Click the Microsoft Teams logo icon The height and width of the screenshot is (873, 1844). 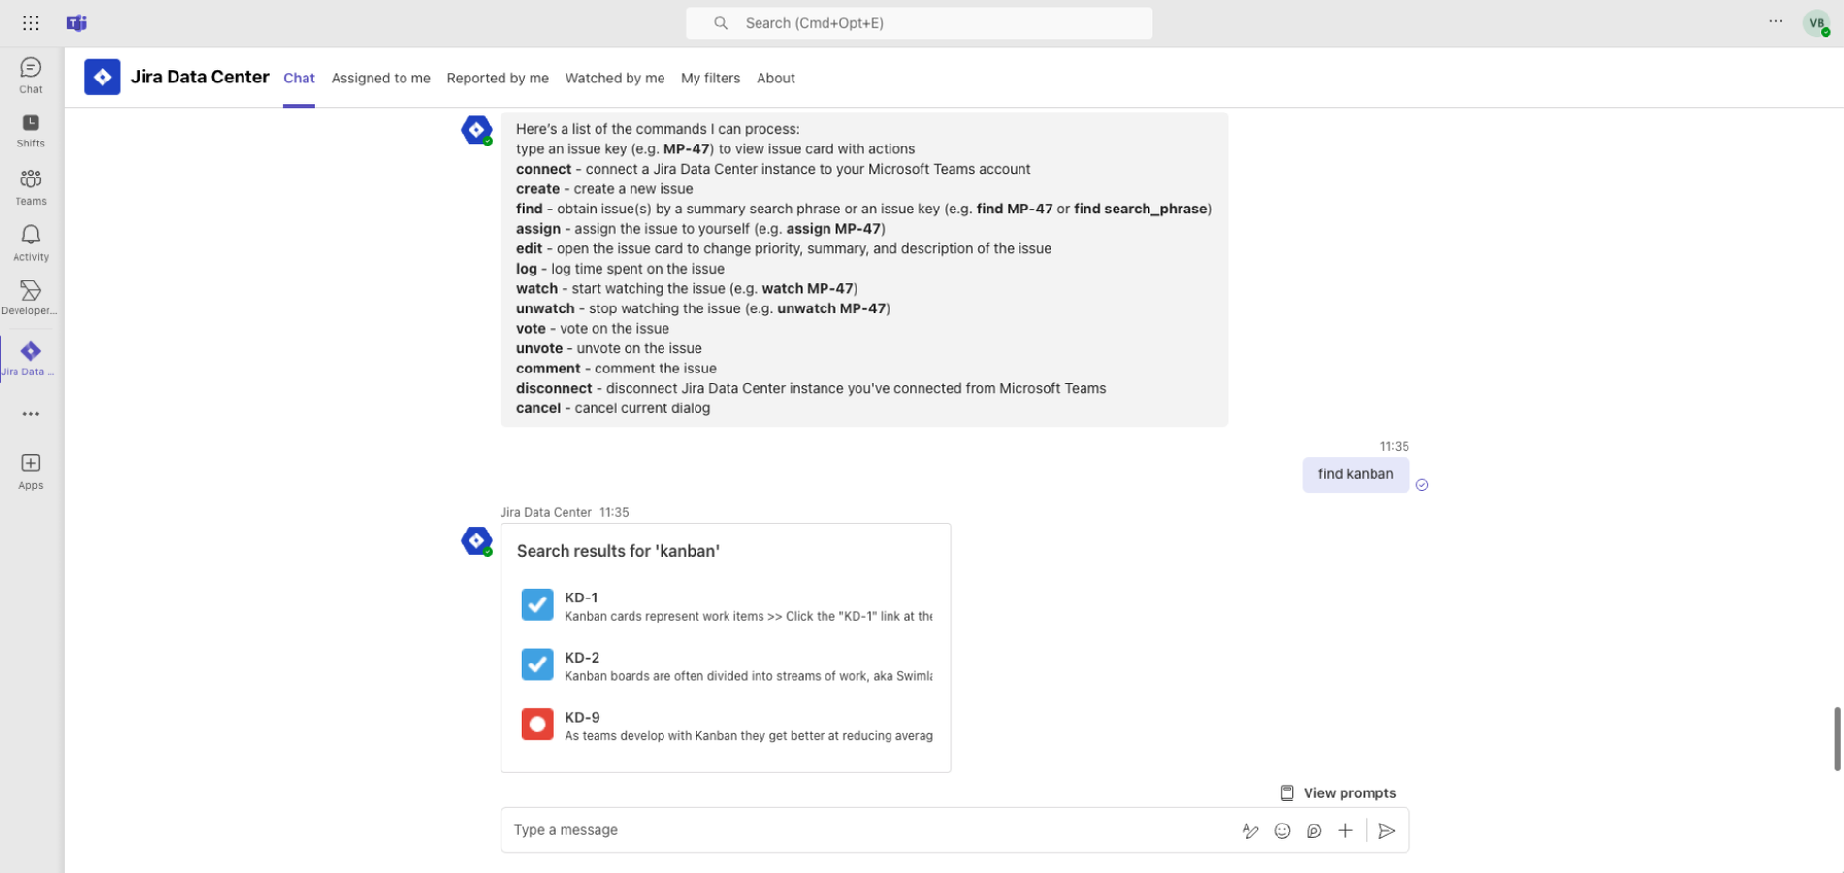(x=77, y=22)
